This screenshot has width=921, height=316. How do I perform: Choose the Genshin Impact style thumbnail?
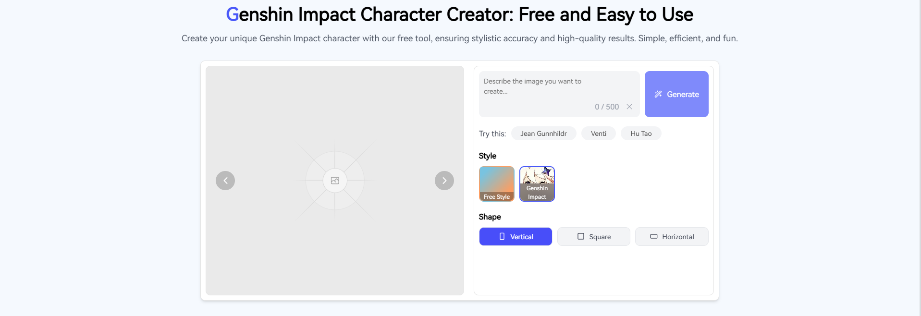tap(537, 184)
